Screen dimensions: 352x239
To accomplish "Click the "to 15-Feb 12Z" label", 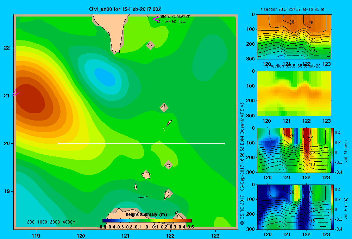I will tap(171, 21).
